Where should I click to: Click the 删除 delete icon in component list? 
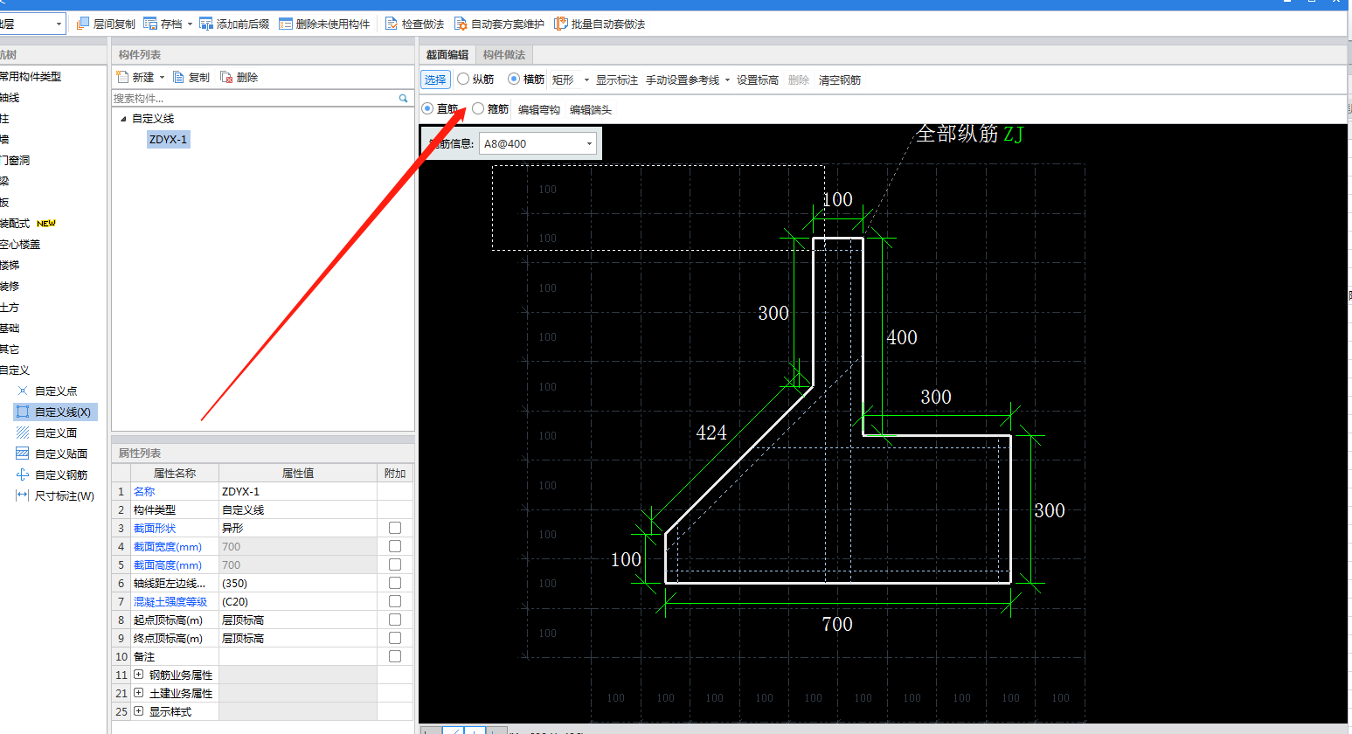pyautogui.click(x=226, y=77)
